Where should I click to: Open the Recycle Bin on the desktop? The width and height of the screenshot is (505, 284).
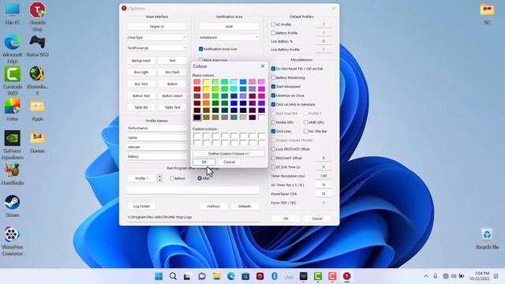point(487,238)
